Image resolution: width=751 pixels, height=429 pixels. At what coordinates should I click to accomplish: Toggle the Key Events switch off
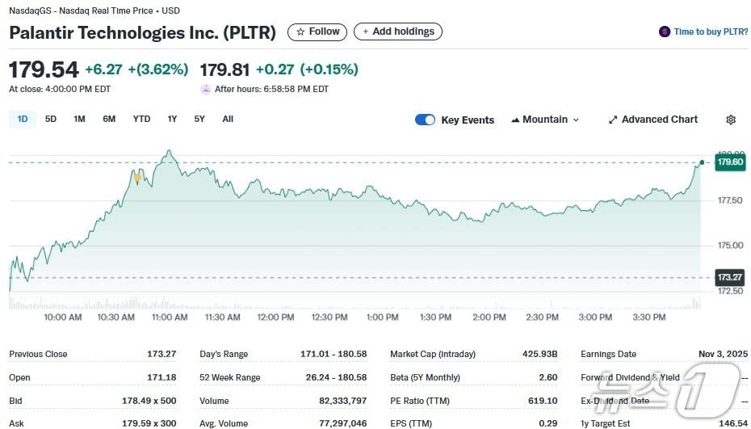coord(425,120)
